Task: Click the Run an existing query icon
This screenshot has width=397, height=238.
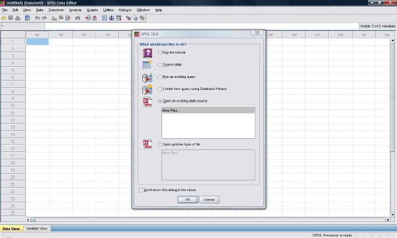Action: pyautogui.click(x=147, y=77)
